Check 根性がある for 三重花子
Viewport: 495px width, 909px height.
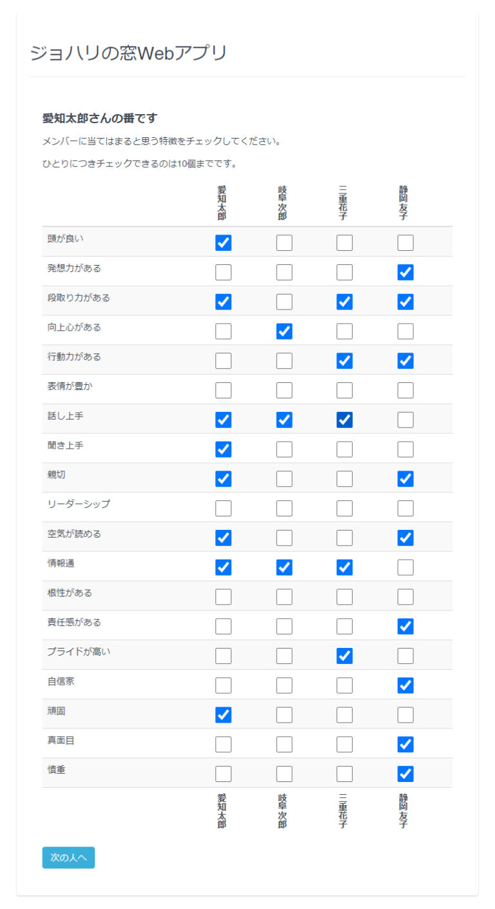click(x=345, y=597)
